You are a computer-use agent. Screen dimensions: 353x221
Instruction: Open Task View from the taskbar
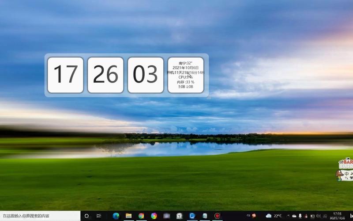pyautogui.click(x=99, y=216)
